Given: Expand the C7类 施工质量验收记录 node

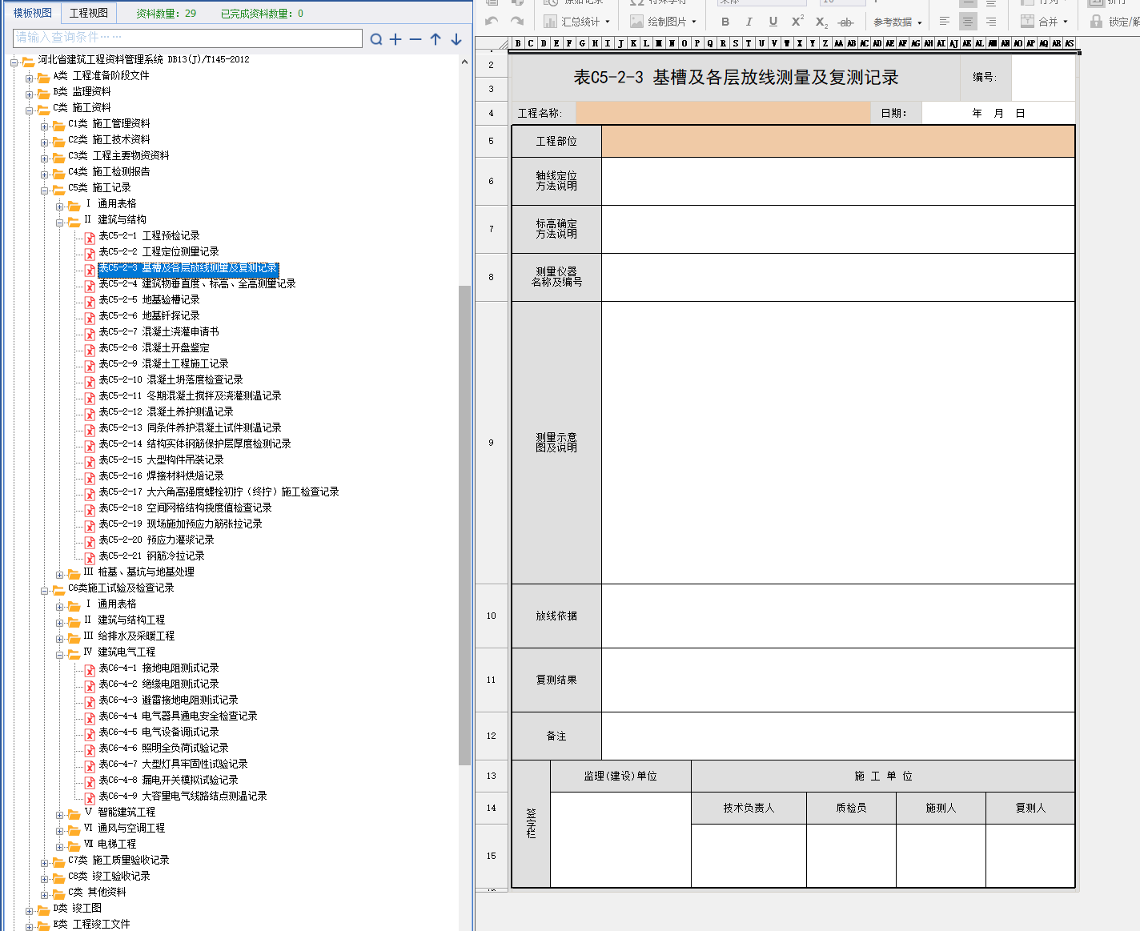Looking at the screenshot, I should pyautogui.click(x=45, y=863).
